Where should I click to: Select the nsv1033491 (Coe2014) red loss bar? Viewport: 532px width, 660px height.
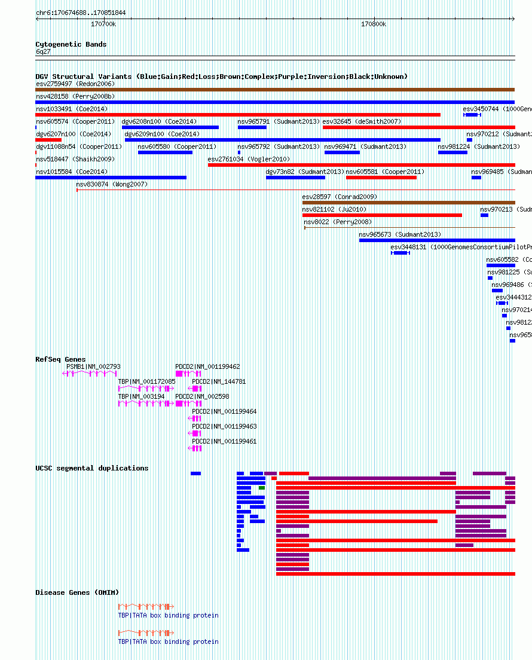point(239,115)
